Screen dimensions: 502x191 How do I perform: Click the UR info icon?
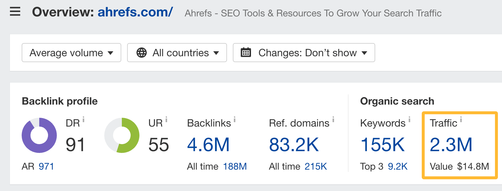tap(166, 119)
